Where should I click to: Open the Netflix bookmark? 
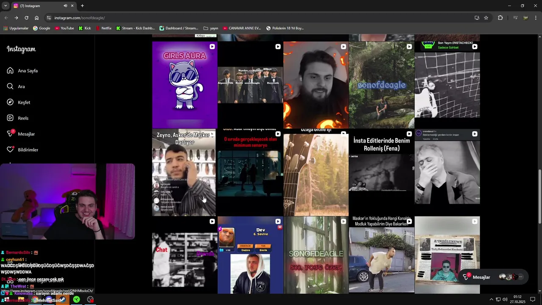point(103,28)
